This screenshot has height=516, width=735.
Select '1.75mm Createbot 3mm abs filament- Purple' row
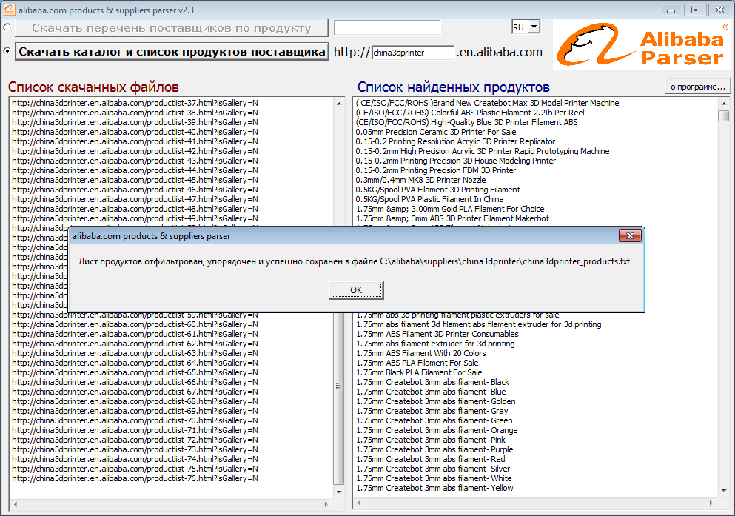434,449
